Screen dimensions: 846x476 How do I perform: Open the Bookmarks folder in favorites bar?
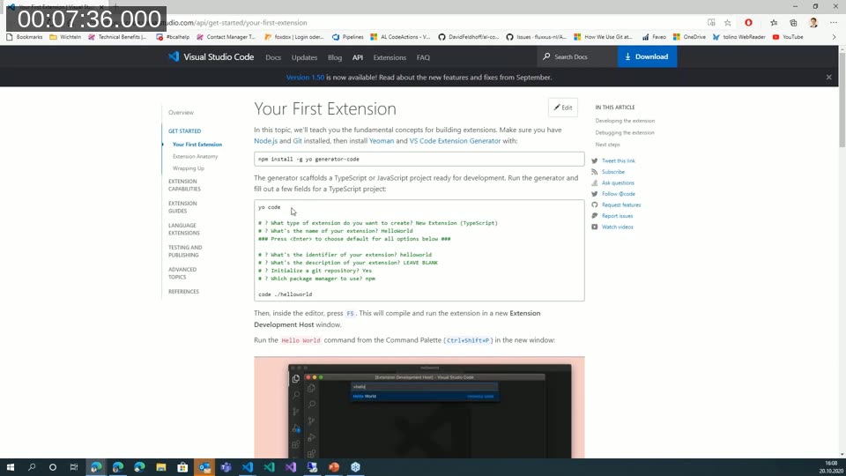point(25,37)
